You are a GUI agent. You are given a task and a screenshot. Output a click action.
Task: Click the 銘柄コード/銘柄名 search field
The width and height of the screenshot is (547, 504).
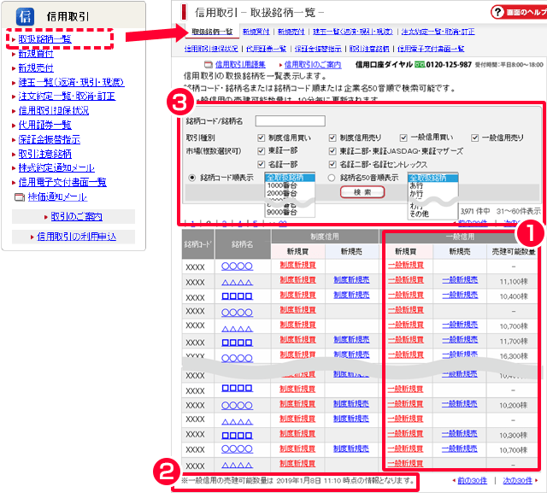pyautogui.click(x=291, y=121)
